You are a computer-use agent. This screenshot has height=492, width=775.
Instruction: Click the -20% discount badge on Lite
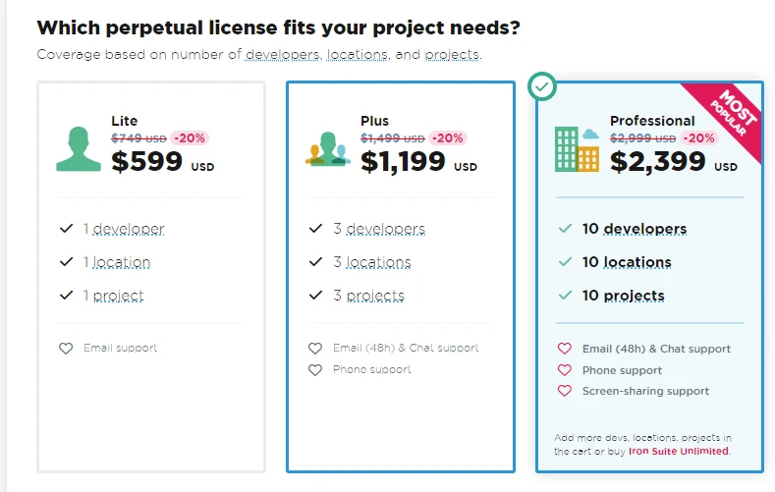tap(189, 138)
